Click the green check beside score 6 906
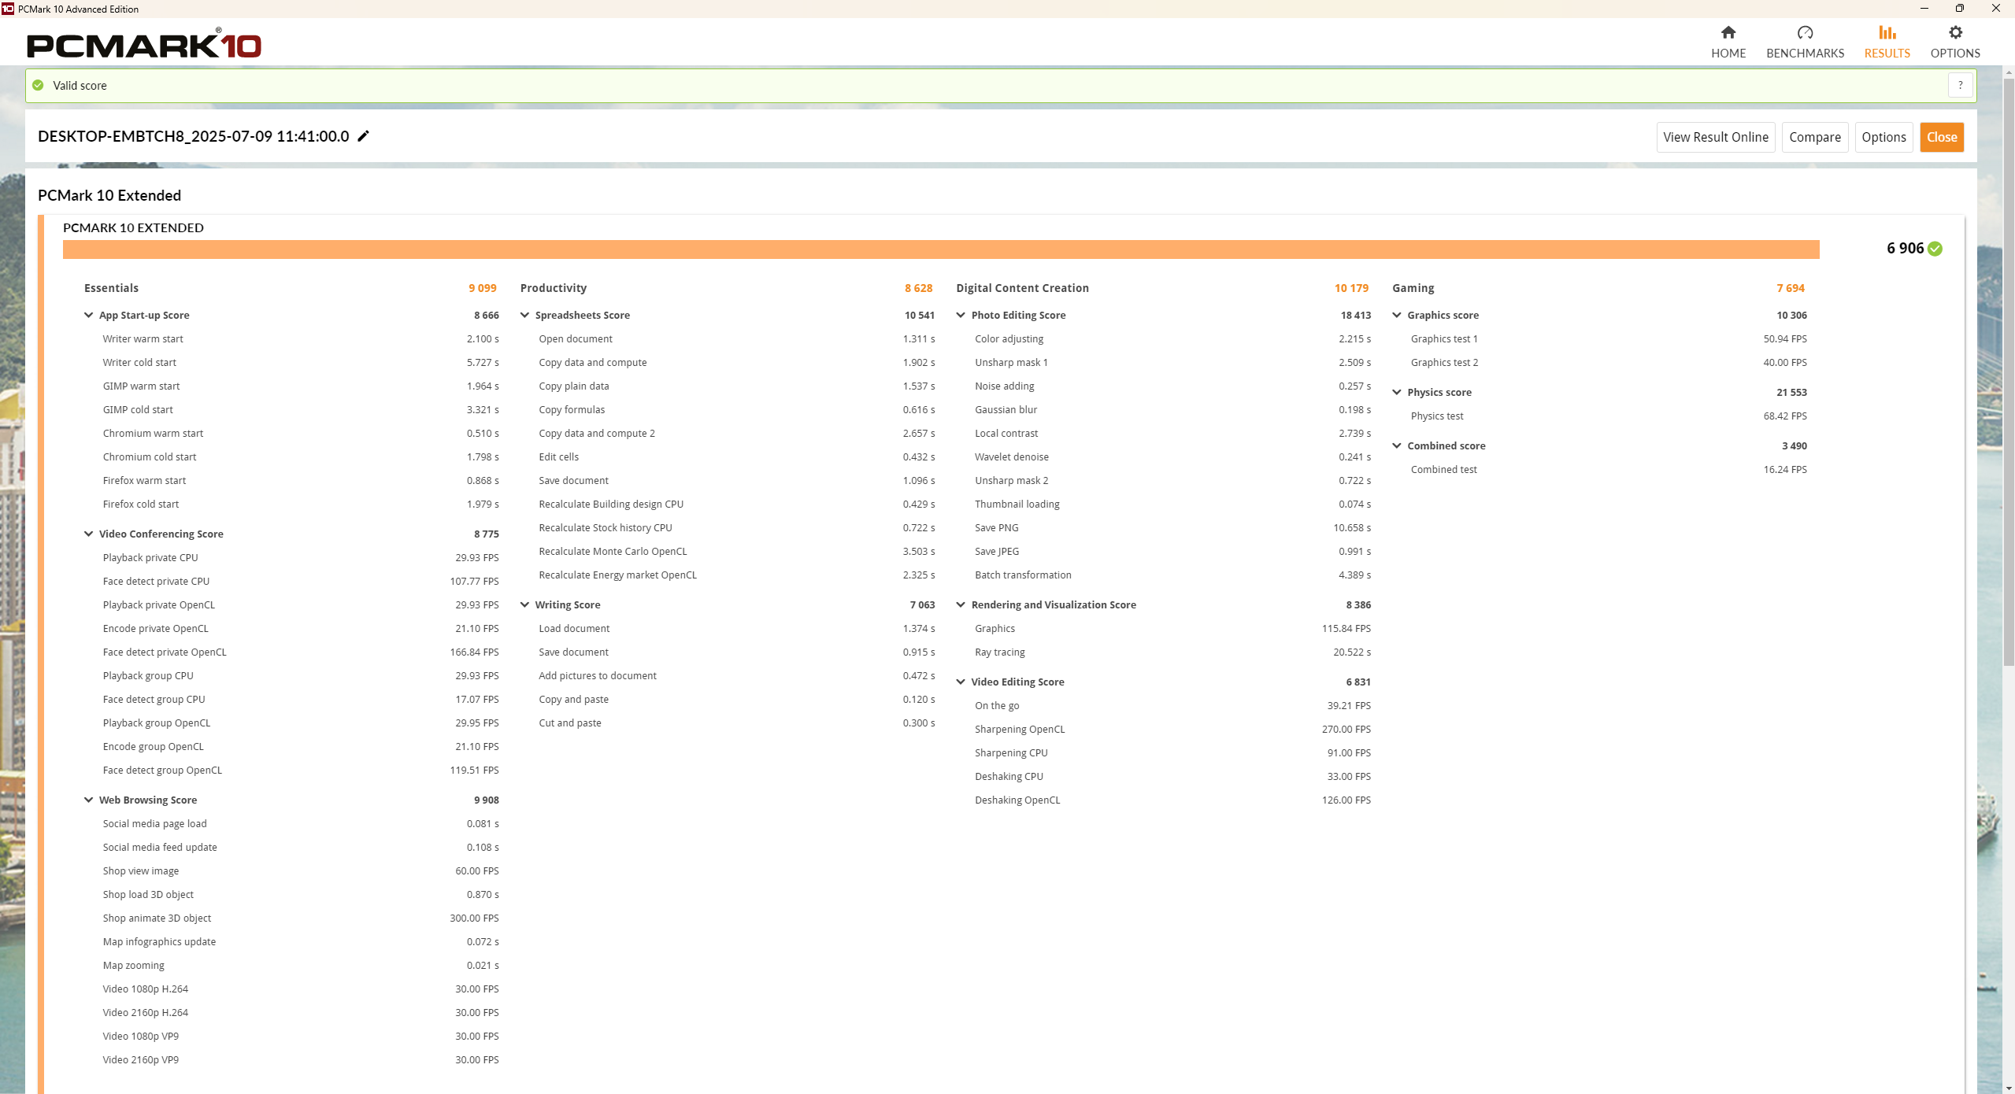2015x1094 pixels. [x=1935, y=249]
